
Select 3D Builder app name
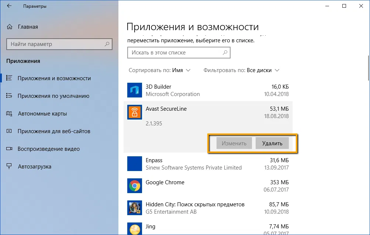[x=158, y=87]
